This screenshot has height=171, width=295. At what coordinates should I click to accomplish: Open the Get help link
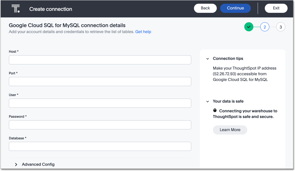pos(143,32)
